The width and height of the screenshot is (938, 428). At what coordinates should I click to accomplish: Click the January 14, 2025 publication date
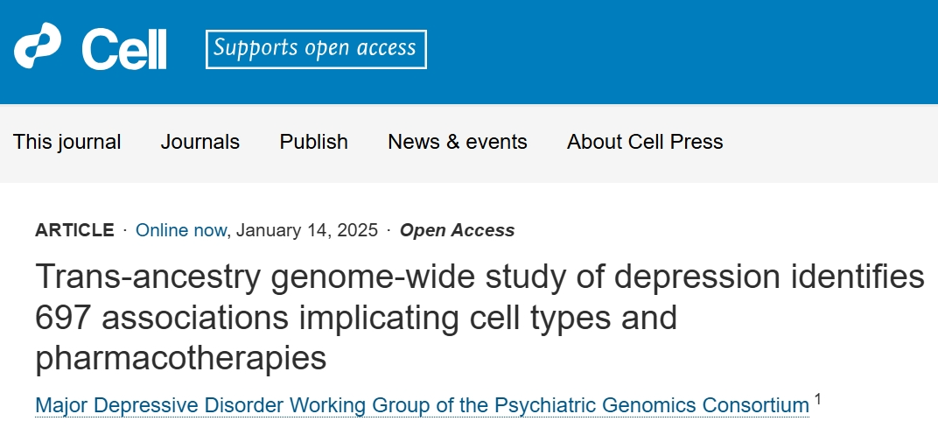coord(307,230)
